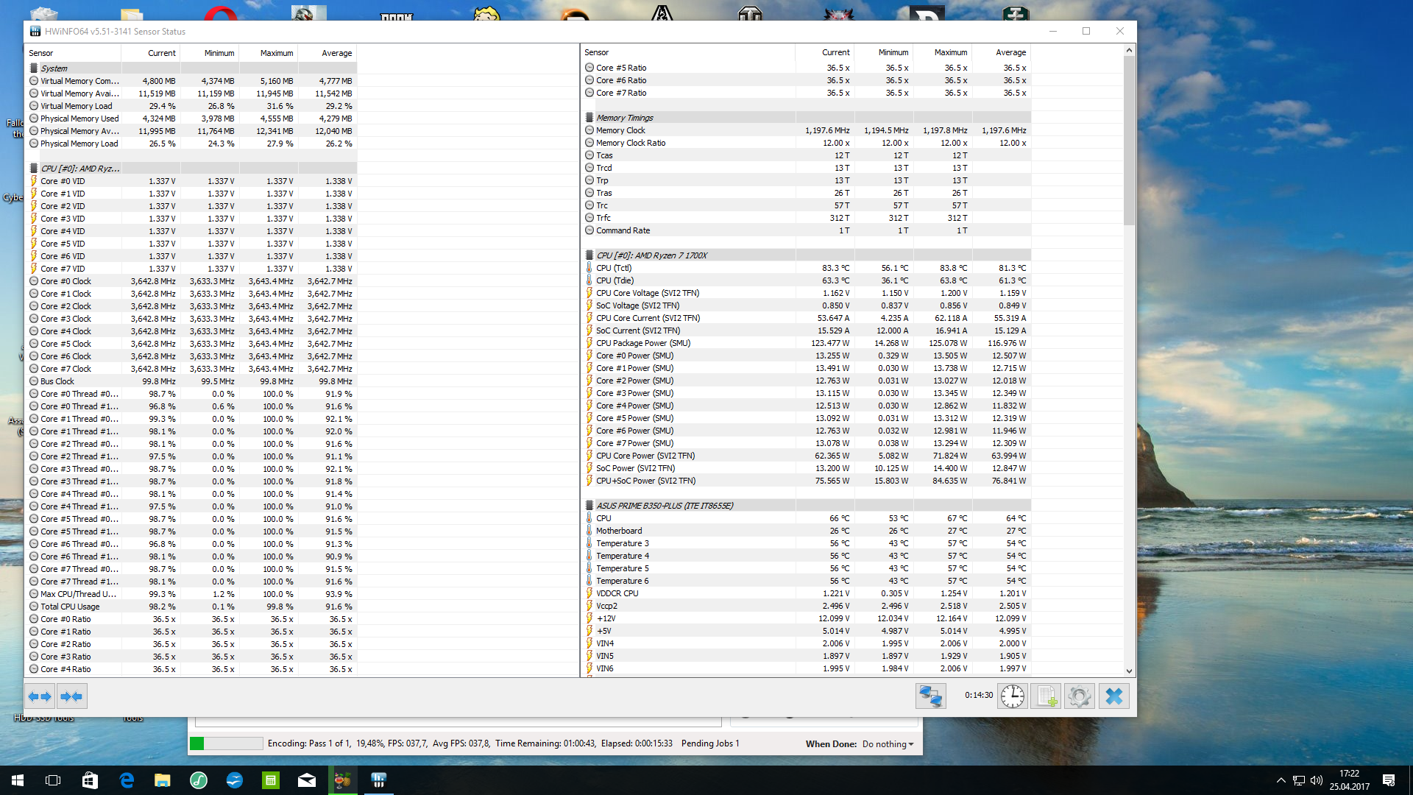Click the HWiNFO64 title bar app icon
Image resolution: width=1413 pixels, height=795 pixels.
click(x=35, y=32)
